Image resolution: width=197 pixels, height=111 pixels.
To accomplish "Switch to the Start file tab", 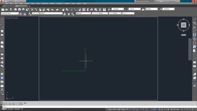I will click(5, 6).
